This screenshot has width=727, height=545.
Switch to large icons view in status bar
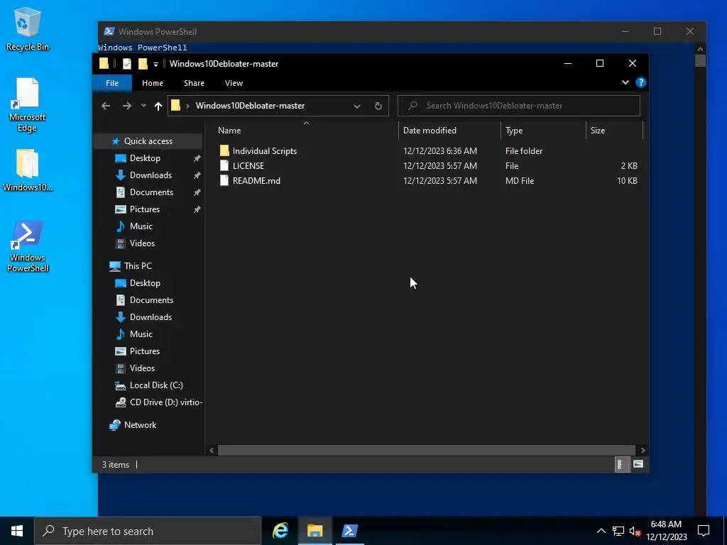638,464
